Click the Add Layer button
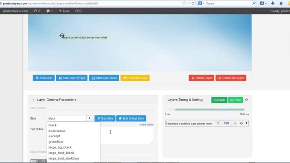The width and height of the screenshot is (290, 163). tap(43, 78)
